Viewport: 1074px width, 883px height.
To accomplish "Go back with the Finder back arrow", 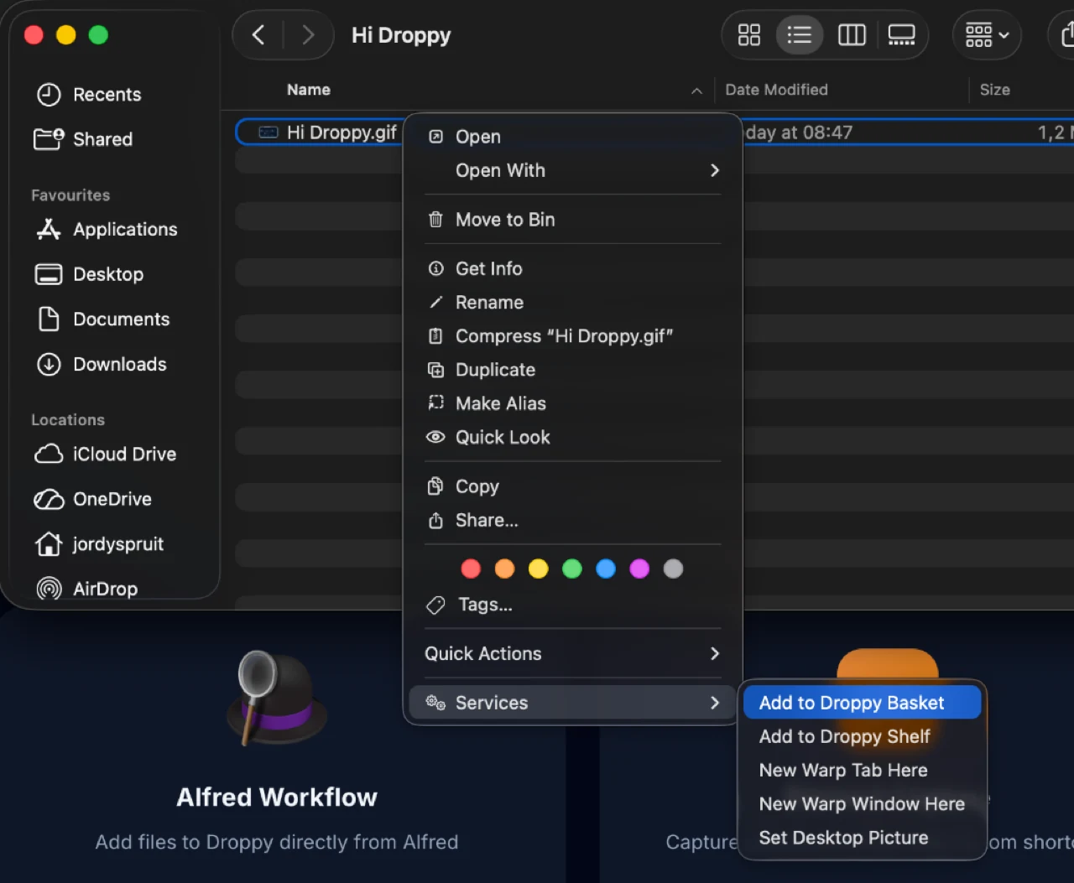I will click(x=258, y=34).
